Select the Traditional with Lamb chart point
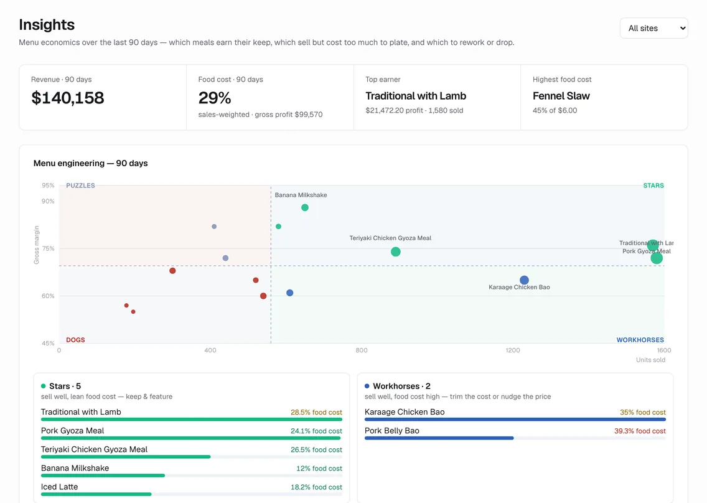 point(652,245)
